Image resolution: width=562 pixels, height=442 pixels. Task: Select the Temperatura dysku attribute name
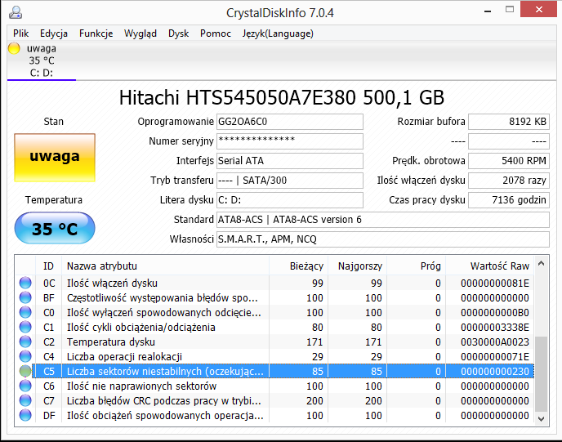pos(111,342)
